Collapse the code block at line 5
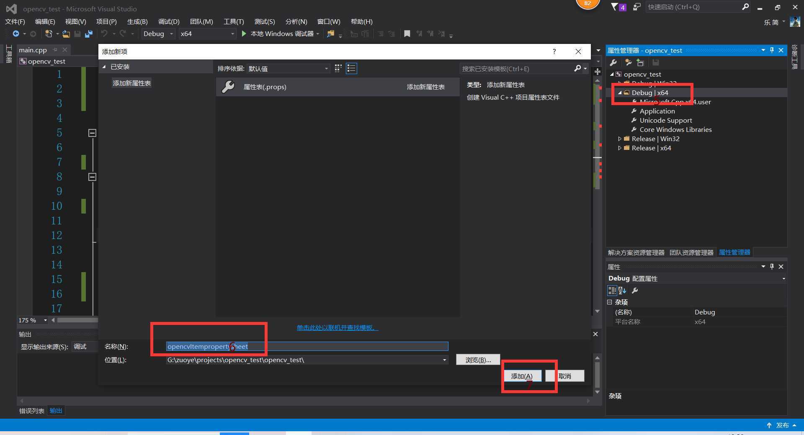The height and width of the screenshot is (435, 804). coord(93,133)
